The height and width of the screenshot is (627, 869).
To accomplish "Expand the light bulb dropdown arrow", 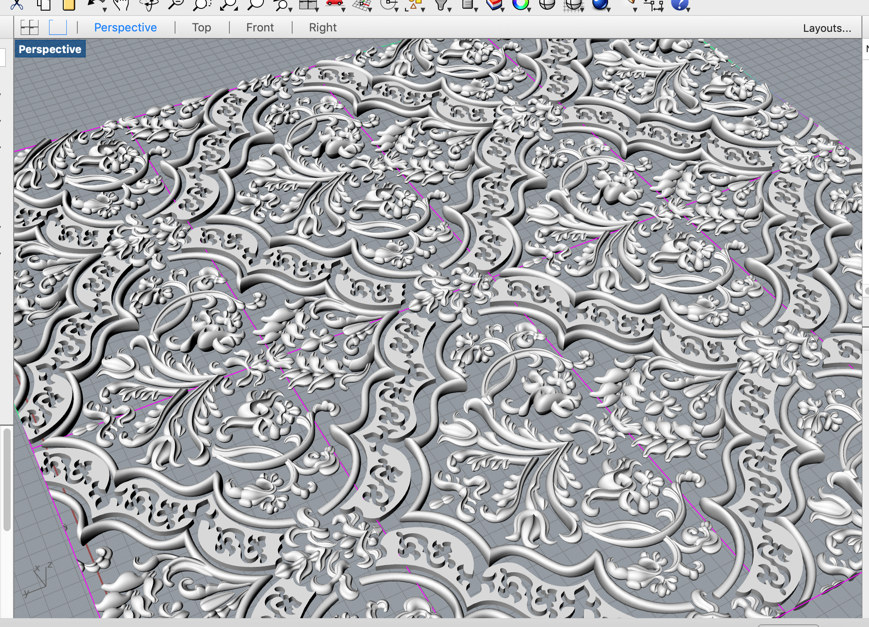I will click(449, 9).
